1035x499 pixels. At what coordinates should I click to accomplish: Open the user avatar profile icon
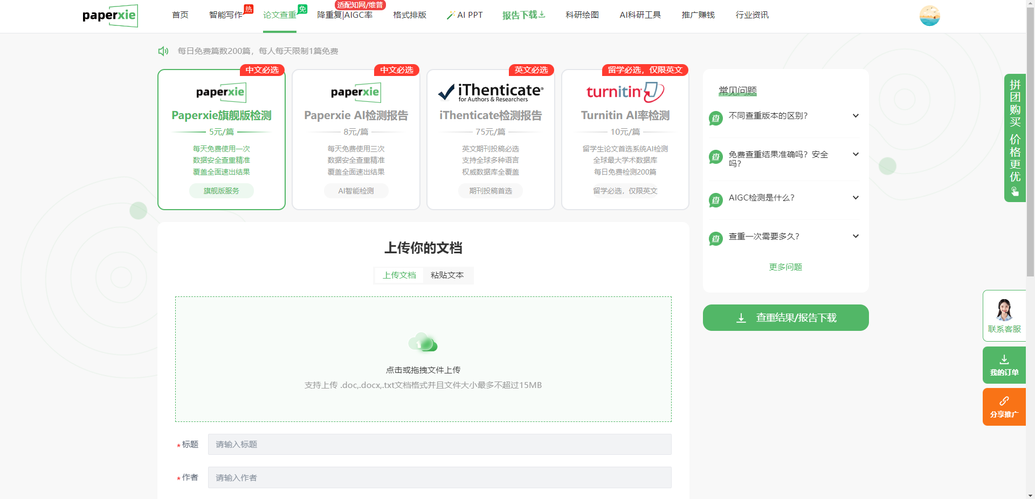[x=929, y=16]
